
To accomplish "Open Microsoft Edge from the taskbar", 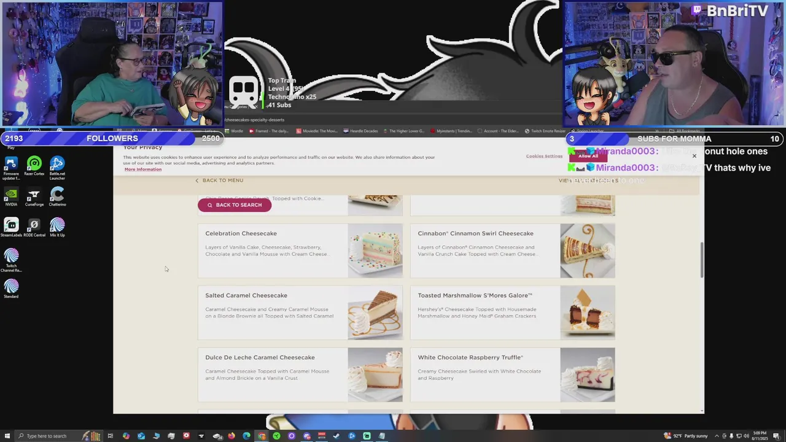I will tap(246, 436).
